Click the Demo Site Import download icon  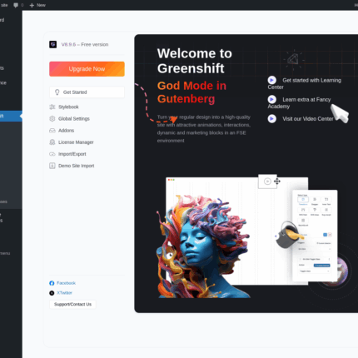click(x=52, y=166)
